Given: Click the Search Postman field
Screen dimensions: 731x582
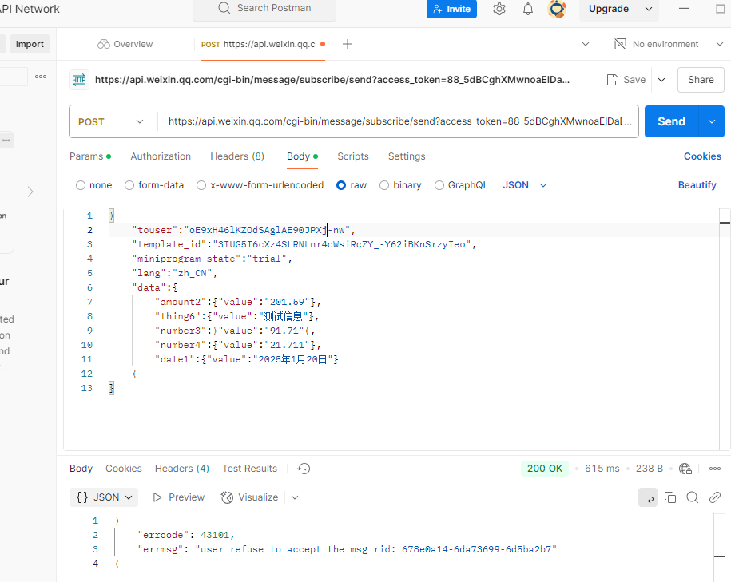Looking at the screenshot, I should 264,9.
